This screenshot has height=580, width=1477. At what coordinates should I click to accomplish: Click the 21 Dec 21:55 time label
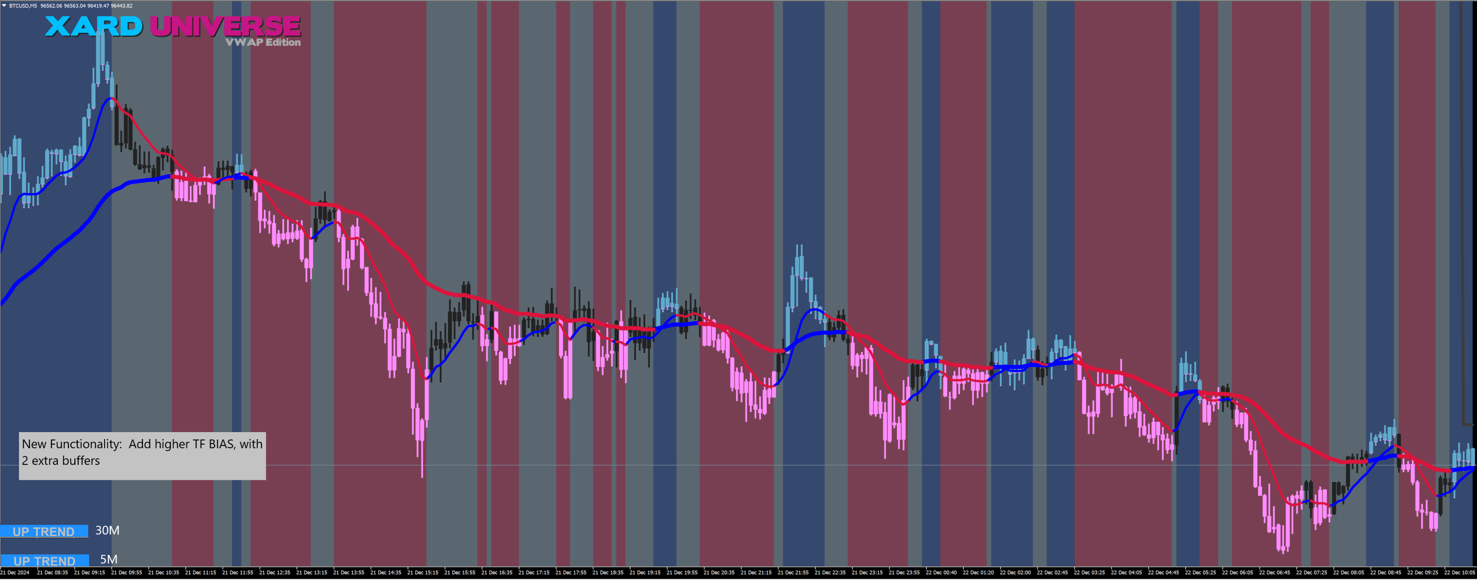793,573
